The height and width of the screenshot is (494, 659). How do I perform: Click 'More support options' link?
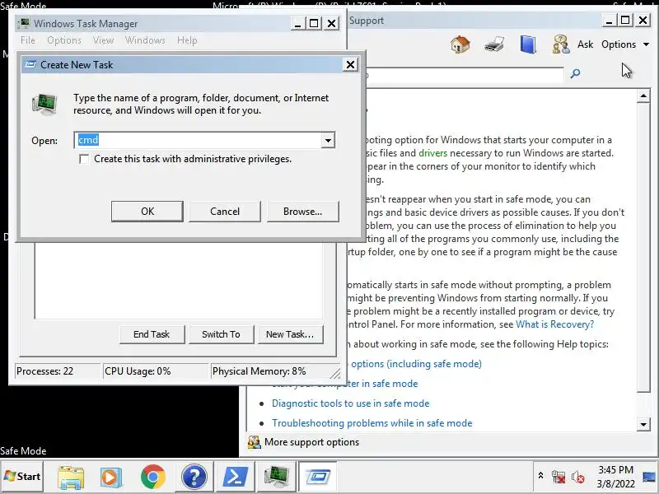(312, 442)
